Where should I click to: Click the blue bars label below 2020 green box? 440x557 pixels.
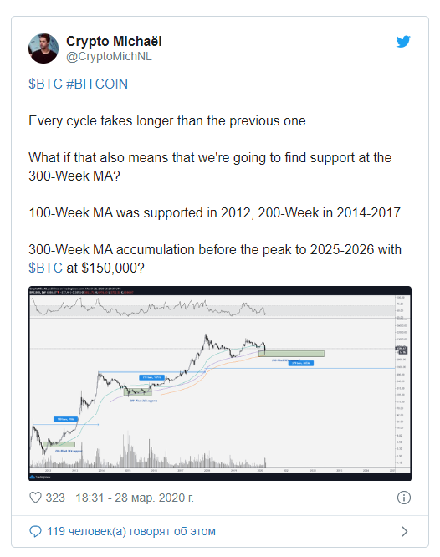[301, 363]
